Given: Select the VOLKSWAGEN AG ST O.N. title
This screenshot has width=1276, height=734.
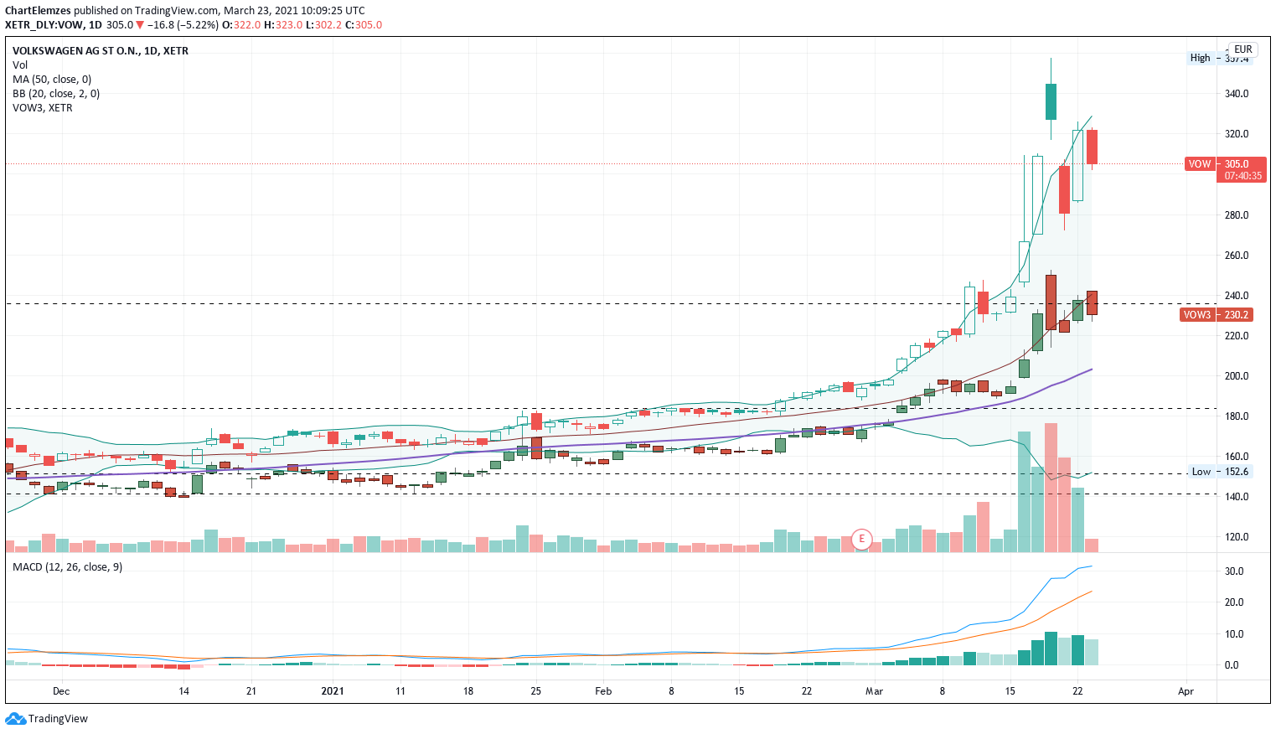Looking at the screenshot, I should 75,50.
